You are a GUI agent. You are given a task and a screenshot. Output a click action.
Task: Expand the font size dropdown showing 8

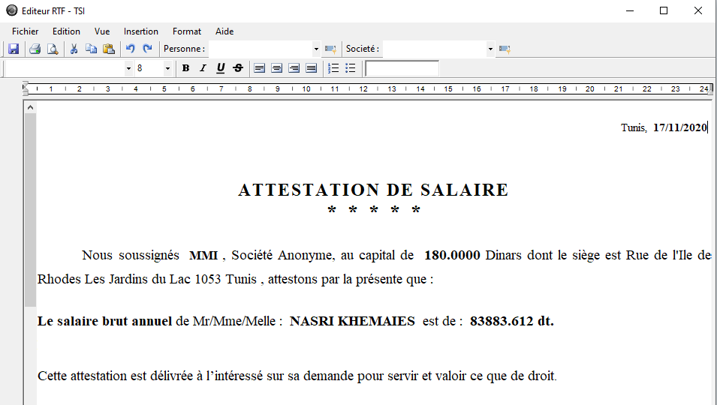pos(168,68)
